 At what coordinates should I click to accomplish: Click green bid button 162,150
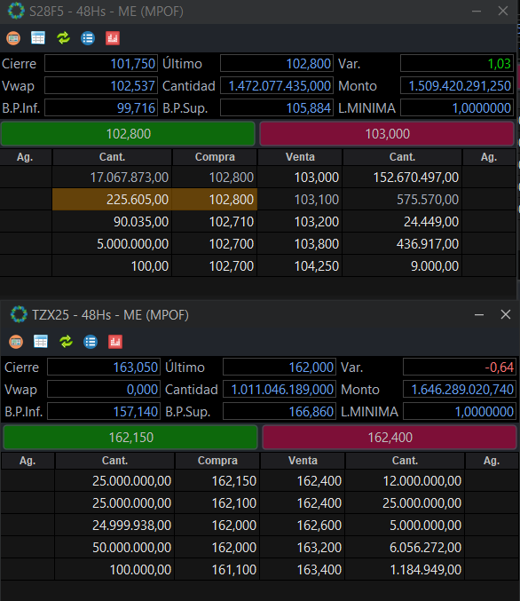coord(130,438)
